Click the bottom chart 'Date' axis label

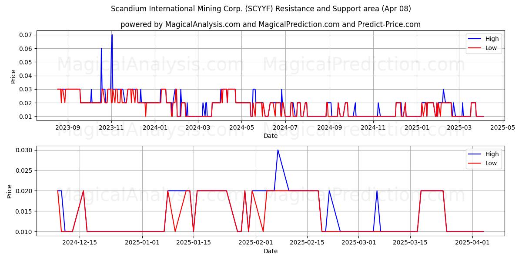pos(271,251)
